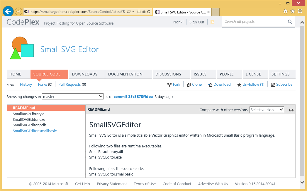The image size is (307, 191).
Task: Click the Version 9.15.2014.20941 footer text
Action: pos(255,184)
